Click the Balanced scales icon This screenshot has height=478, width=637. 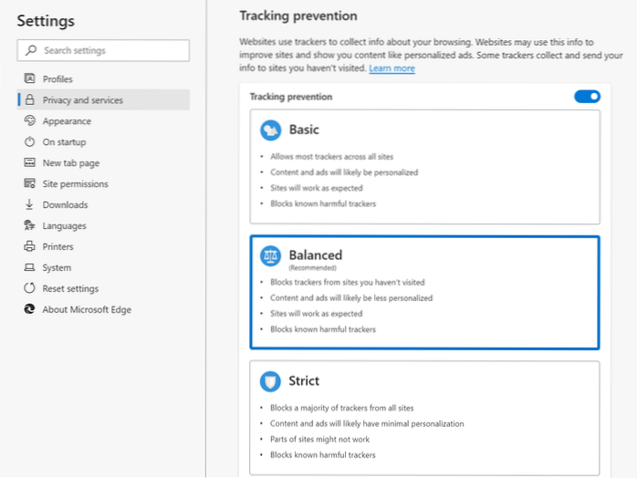[270, 255]
